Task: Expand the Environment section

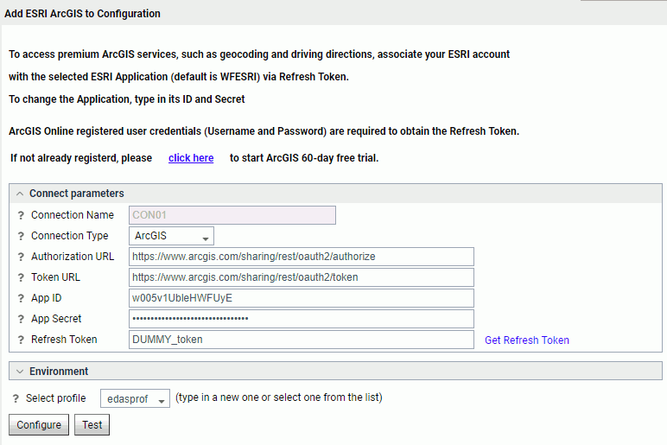Action: click(x=20, y=372)
